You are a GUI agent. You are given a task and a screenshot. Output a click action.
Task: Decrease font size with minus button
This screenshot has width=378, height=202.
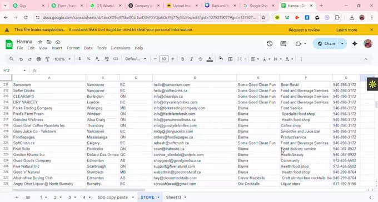pos(155,59)
